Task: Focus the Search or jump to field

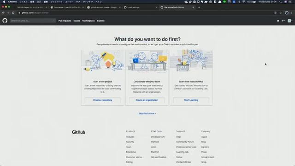Action: (33, 21)
